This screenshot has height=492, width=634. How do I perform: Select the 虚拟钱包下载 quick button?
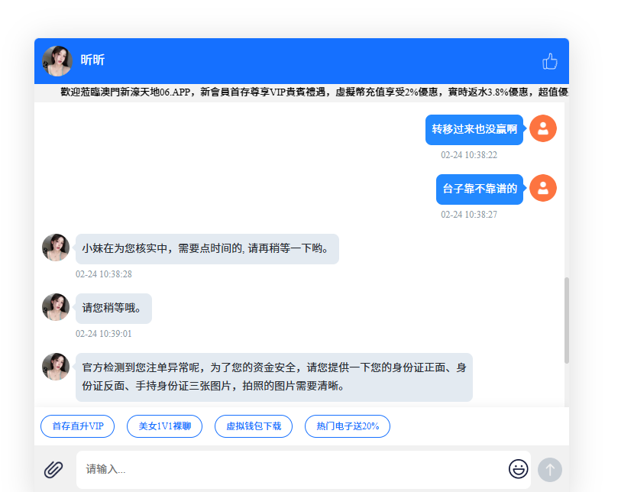pyautogui.click(x=254, y=426)
